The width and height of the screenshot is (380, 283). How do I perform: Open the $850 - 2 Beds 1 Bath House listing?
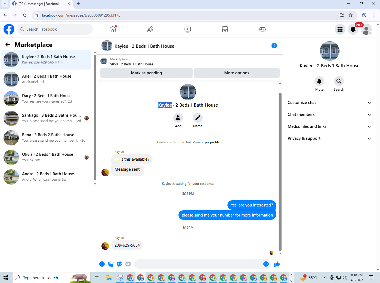pos(132,64)
